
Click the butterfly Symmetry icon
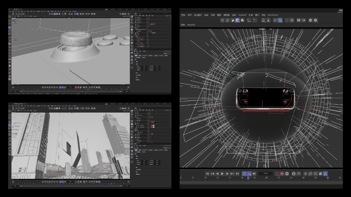tap(299, 20)
